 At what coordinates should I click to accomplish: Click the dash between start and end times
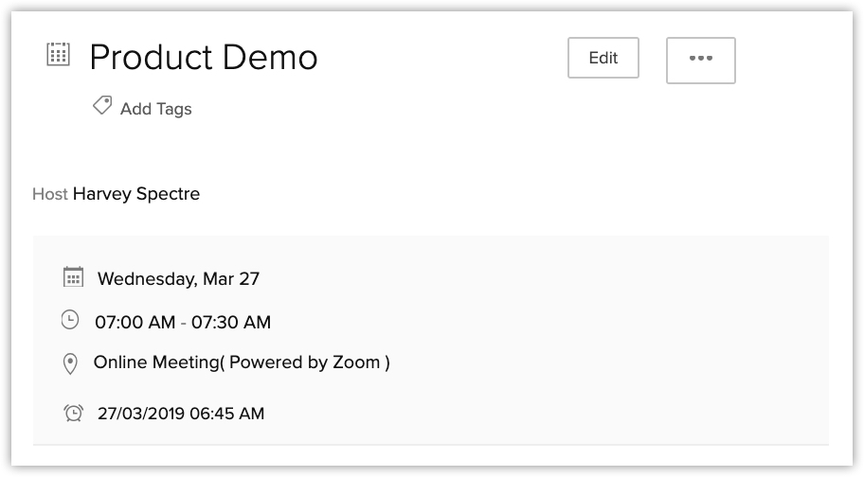pos(183,322)
